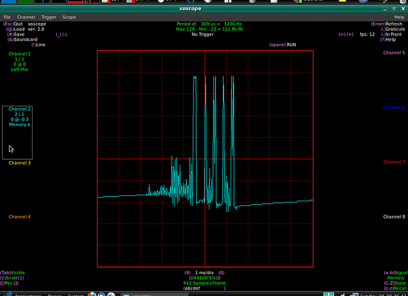
Task: Select Channel 7 label
Action: point(394,162)
